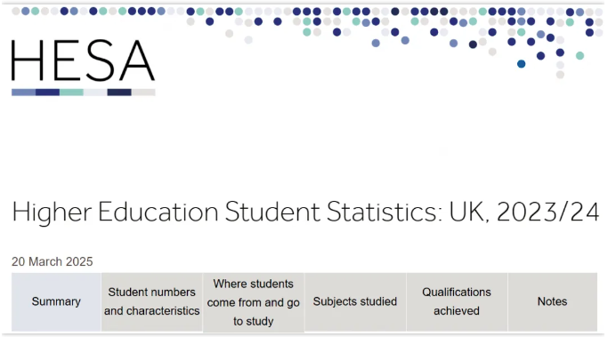Click the Higher Education Student Statistics heading
608x337 pixels.
(x=305, y=212)
